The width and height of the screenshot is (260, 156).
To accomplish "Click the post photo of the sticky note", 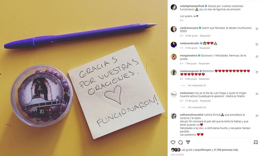I will pos(84,78).
